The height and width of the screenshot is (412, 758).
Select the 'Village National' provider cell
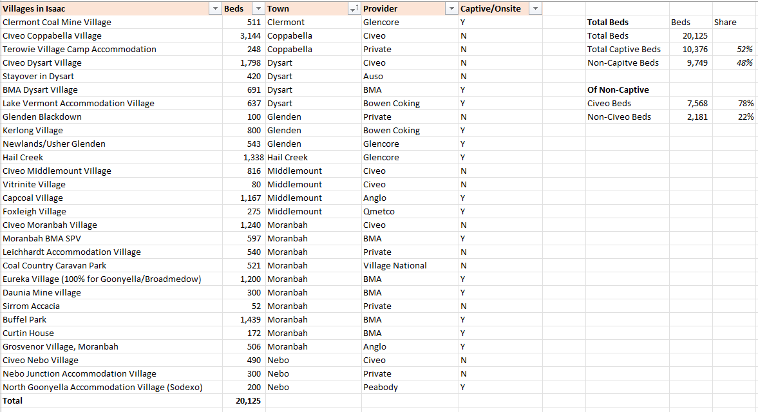pyautogui.click(x=410, y=266)
